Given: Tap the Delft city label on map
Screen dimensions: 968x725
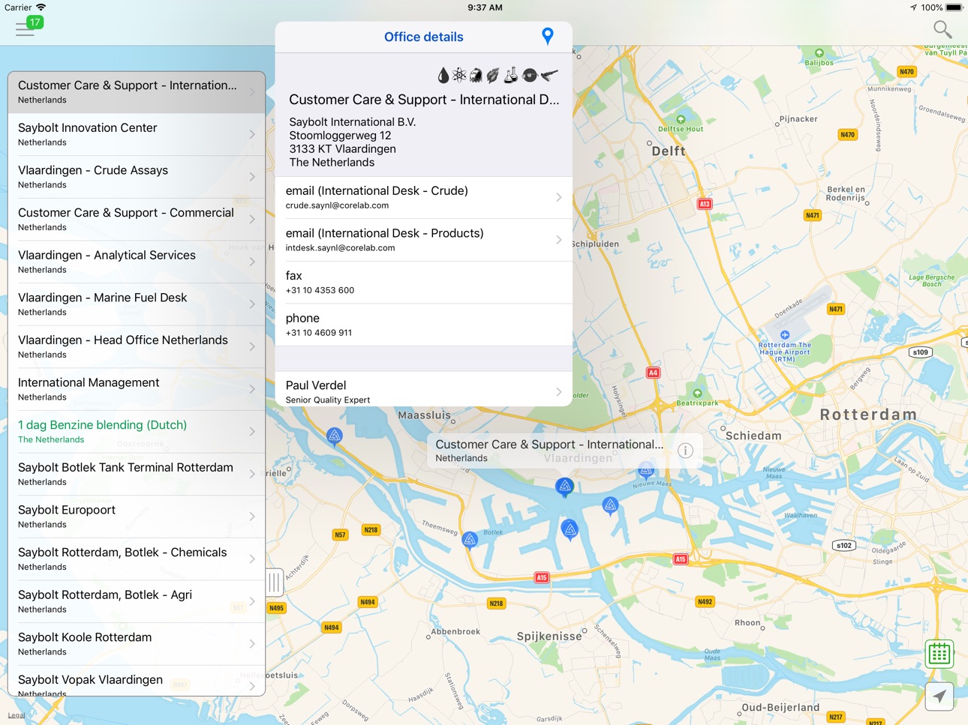Looking at the screenshot, I should (x=669, y=151).
